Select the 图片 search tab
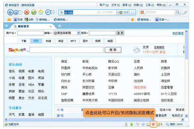Image resolution: width=194 pixels, height=129 pixels. (85, 41)
